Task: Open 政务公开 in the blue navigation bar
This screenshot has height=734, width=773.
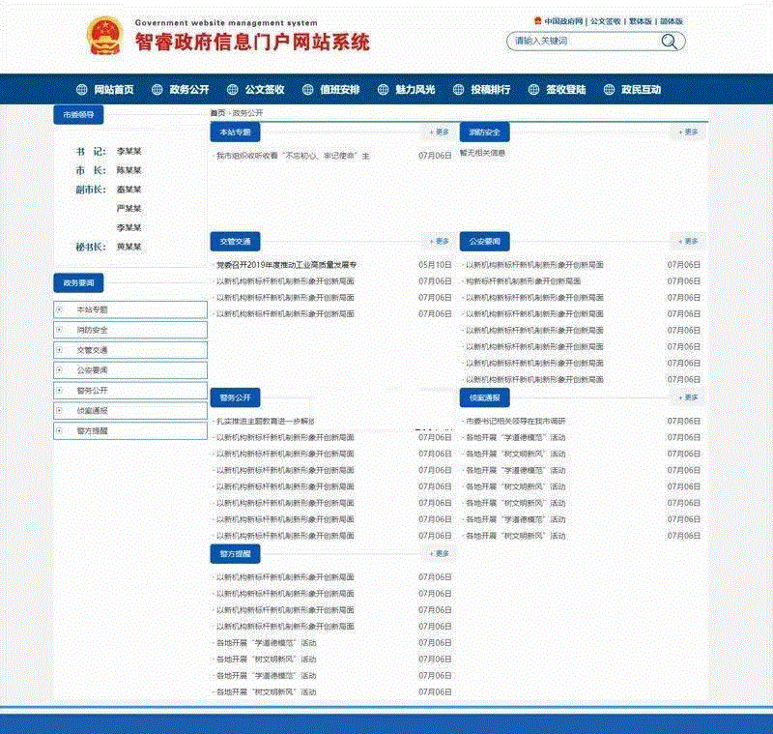Action: click(x=189, y=89)
